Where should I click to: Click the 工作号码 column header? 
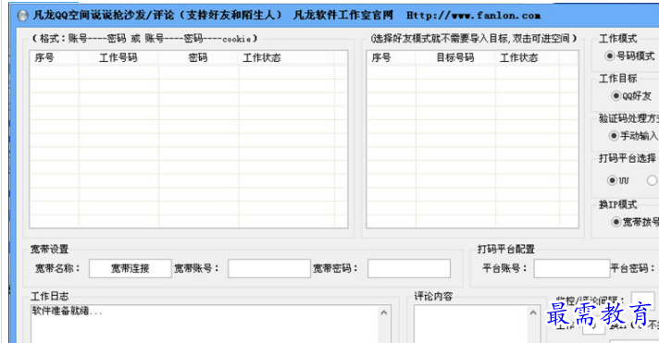118,58
